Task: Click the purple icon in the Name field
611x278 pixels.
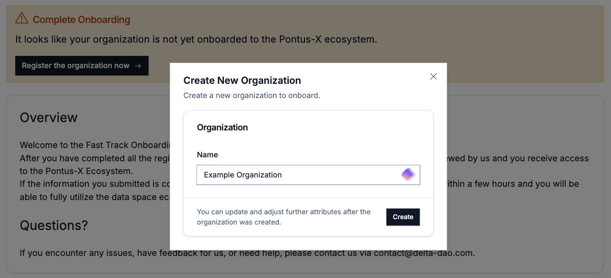Action: coord(408,175)
